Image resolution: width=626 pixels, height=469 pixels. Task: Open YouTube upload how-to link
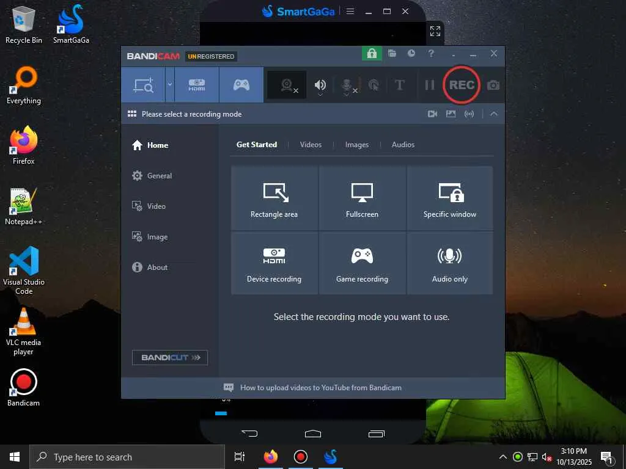pos(320,388)
